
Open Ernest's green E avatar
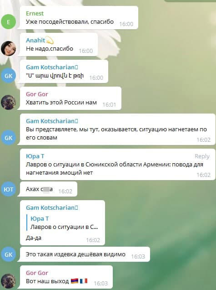pyautogui.click(x=9, y=22)
